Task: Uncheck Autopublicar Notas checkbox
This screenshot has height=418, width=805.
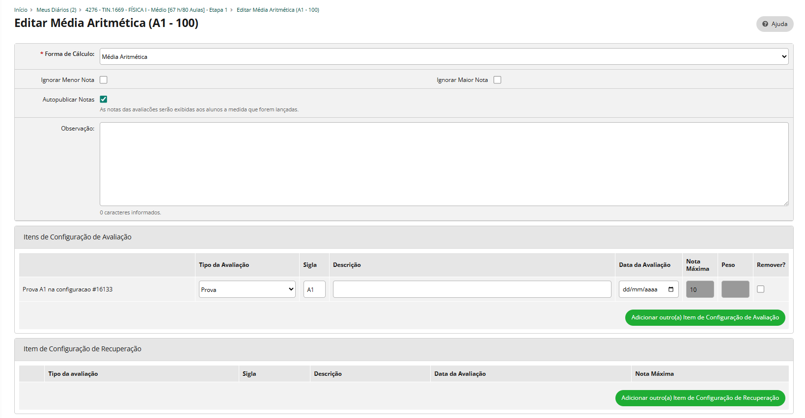Action: [104, 99]
